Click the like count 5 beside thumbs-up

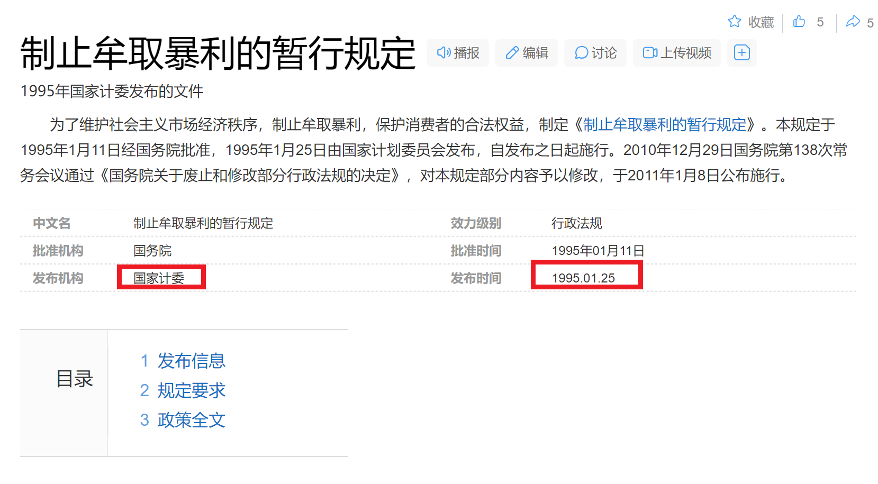pos(820,22)
